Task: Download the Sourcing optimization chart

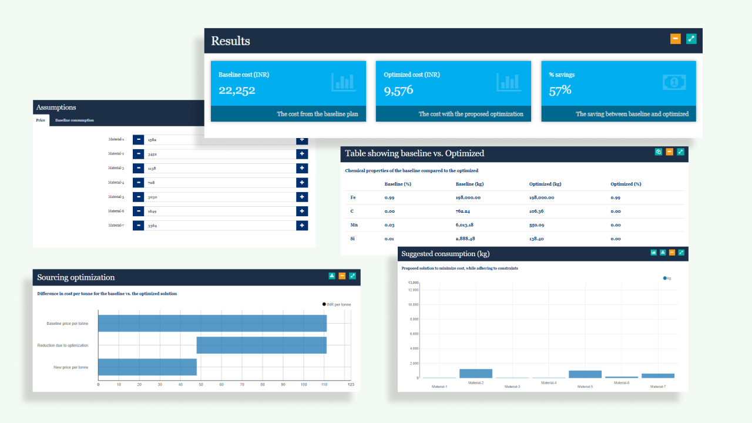Action: pyautogui.click(x=332, y=276)
